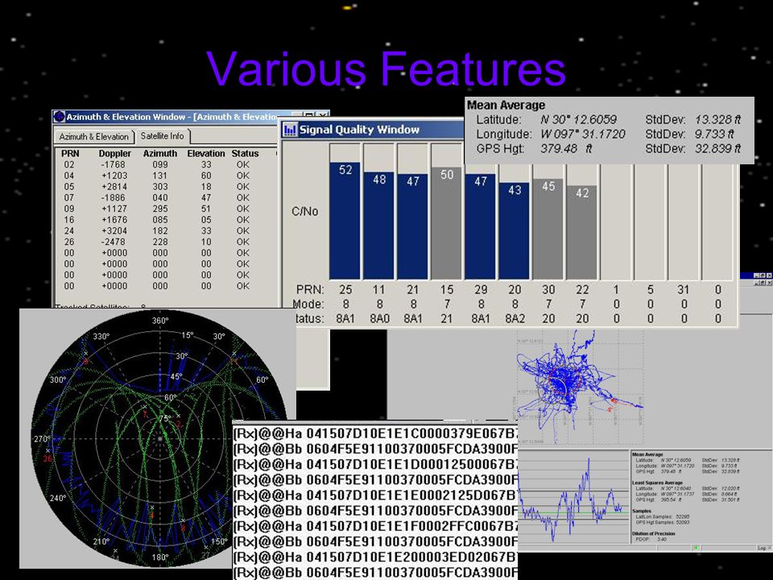The width and height of the screenshot is (773, 580).
Task: Select Doppler value -2478
Action: [x=114, y=242]
